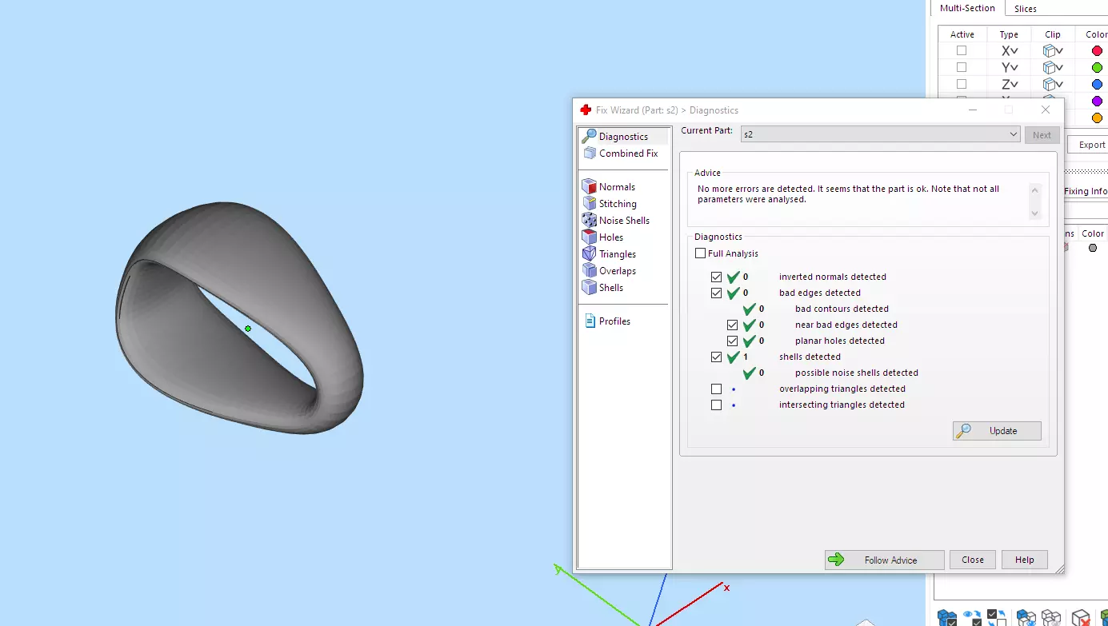1108x626 pixels.
Task: Open Clip dropdown in X row
Action: 1053,50
